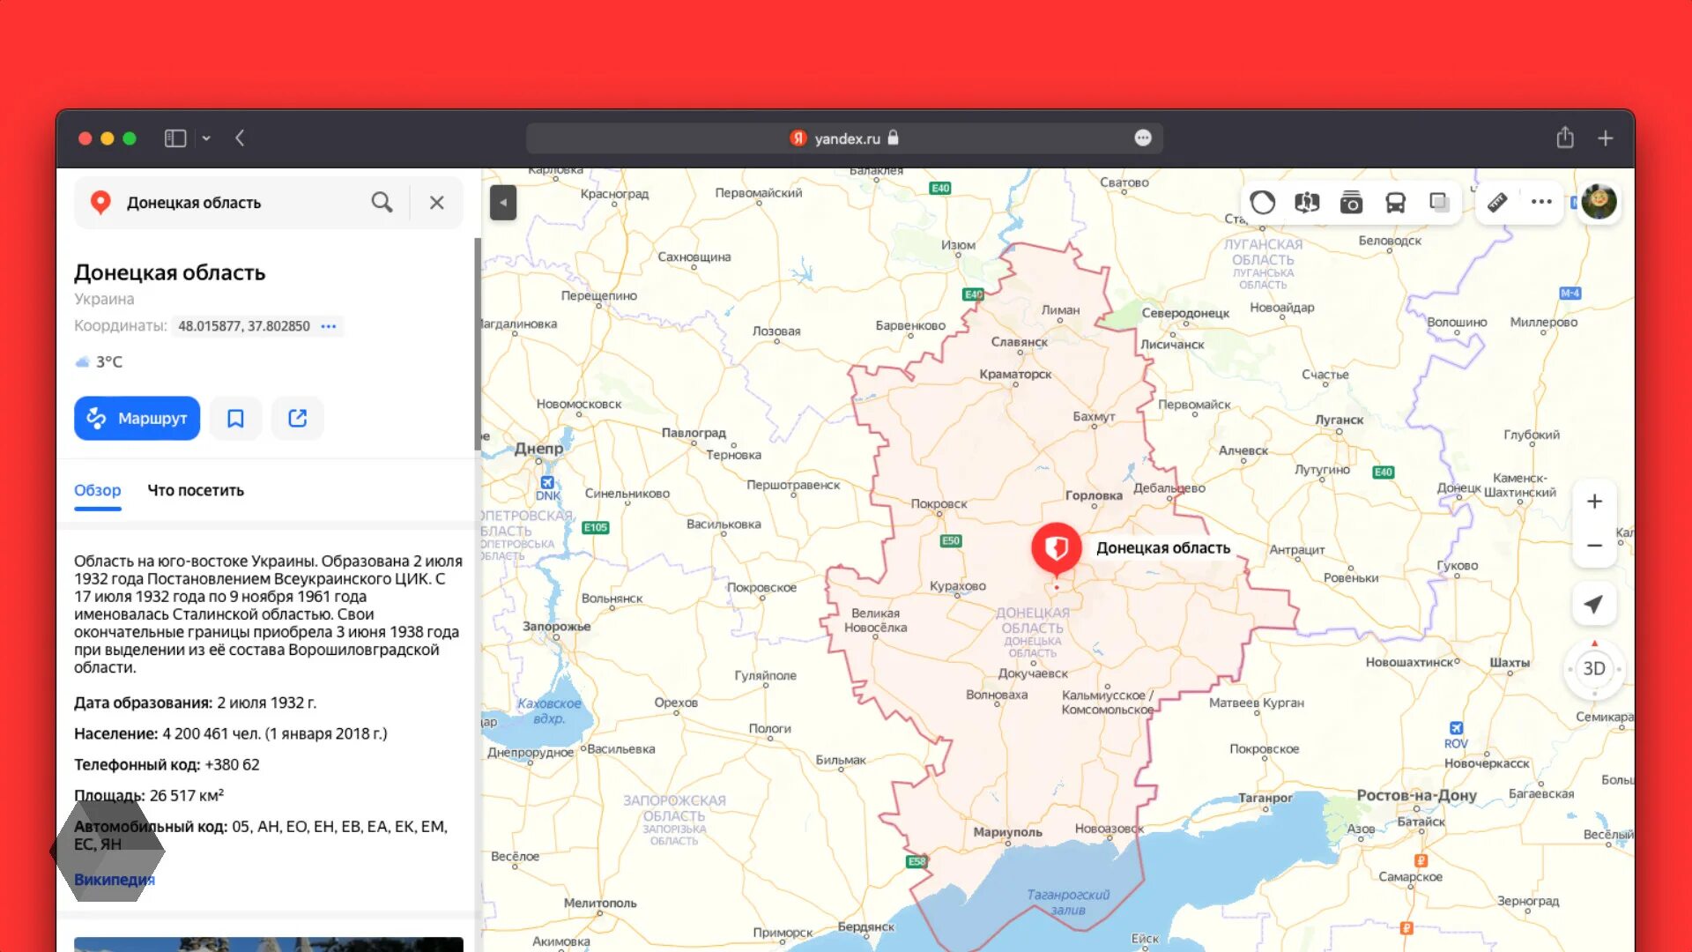Image resolution: width=1692 pixels, height=952 pixels.
Task: Click the ROV airport icon
Action: (x=1456, y=728)
